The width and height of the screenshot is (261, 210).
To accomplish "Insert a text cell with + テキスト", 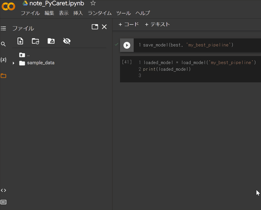I will [157, 24].
